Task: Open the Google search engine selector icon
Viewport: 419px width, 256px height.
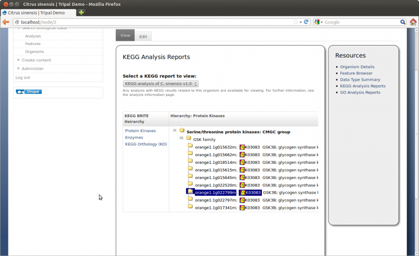Action: pyautogui.click(x=317, y=22)
